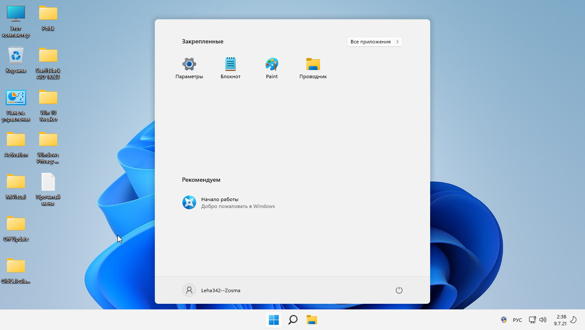Screen dimensions: 585x330
Task: Open the Параметры settings app
Action: pos(189,68)
